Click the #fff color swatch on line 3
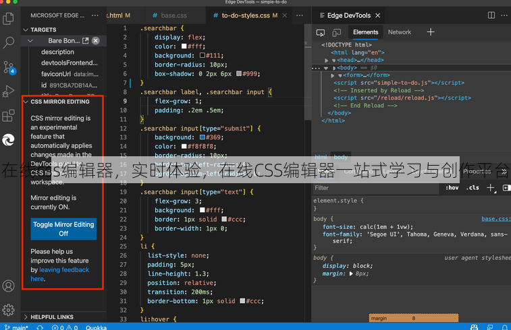This screenshot has width=511, height=330. pos(184,46)
